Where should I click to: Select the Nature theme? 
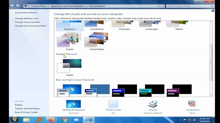[x=179, y=26]
